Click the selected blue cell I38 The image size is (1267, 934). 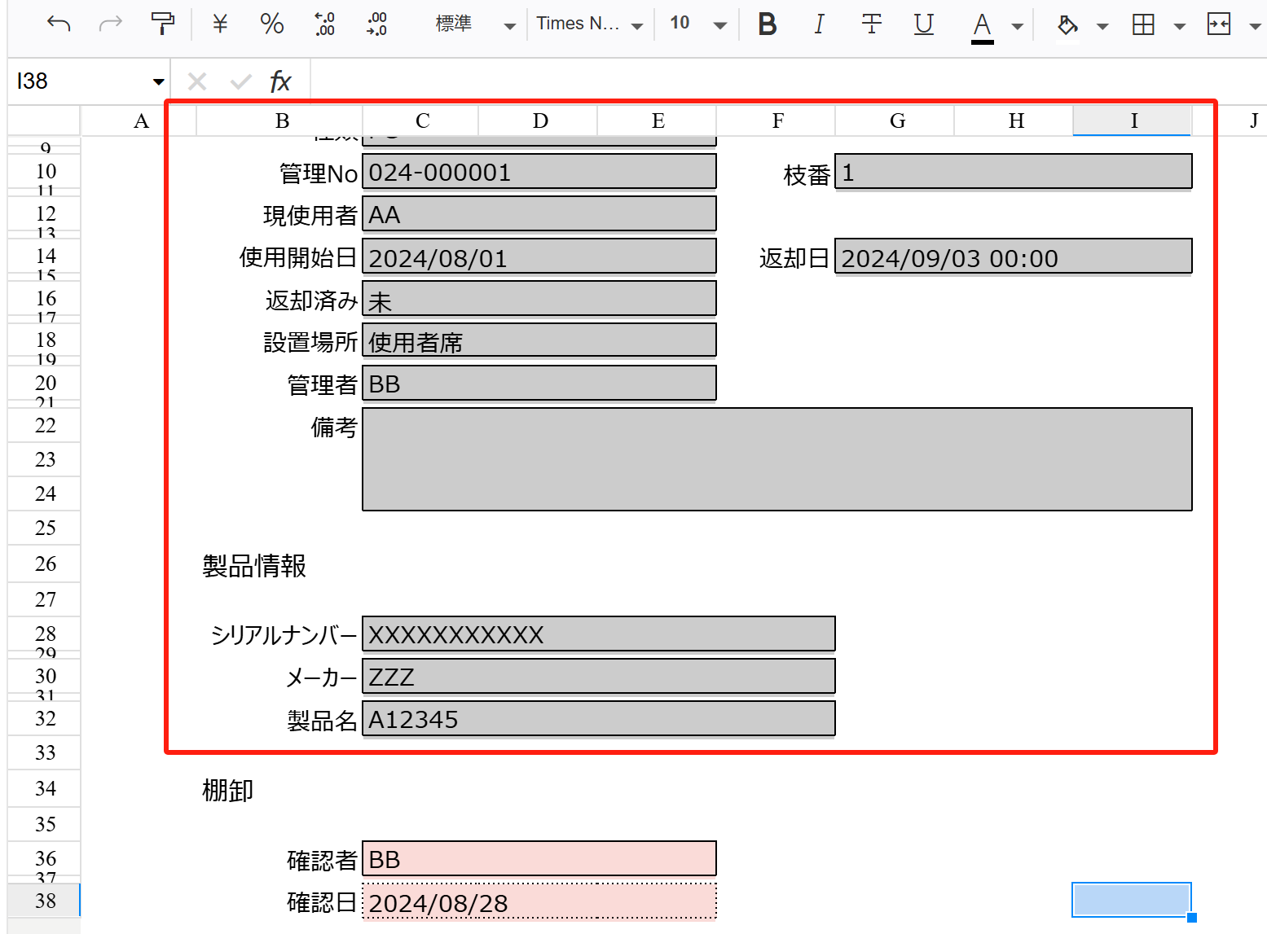tap(1132, 900)
